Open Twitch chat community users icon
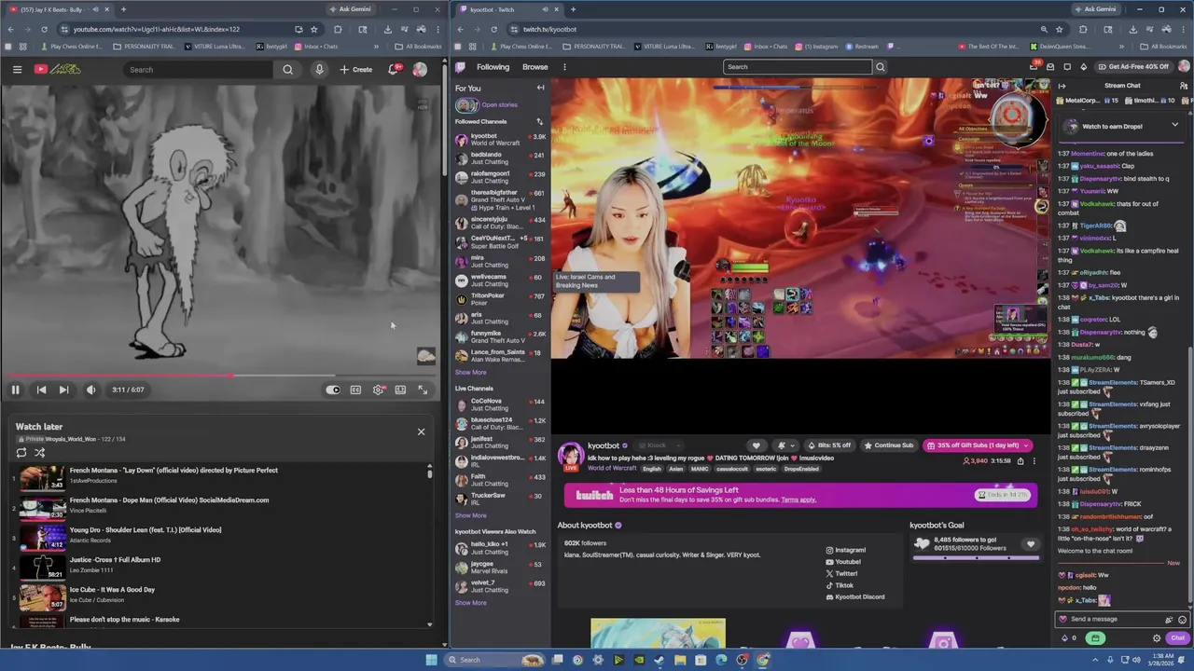Viewport: 1194px width, 671px height. (x=1184, y=86)
